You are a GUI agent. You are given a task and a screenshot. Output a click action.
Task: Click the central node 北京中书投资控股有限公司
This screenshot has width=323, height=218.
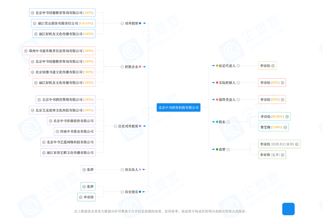pos(179,107)
